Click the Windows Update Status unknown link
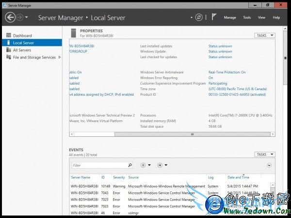This screenshot has width=291, height=218. click(x=220, y=51)
